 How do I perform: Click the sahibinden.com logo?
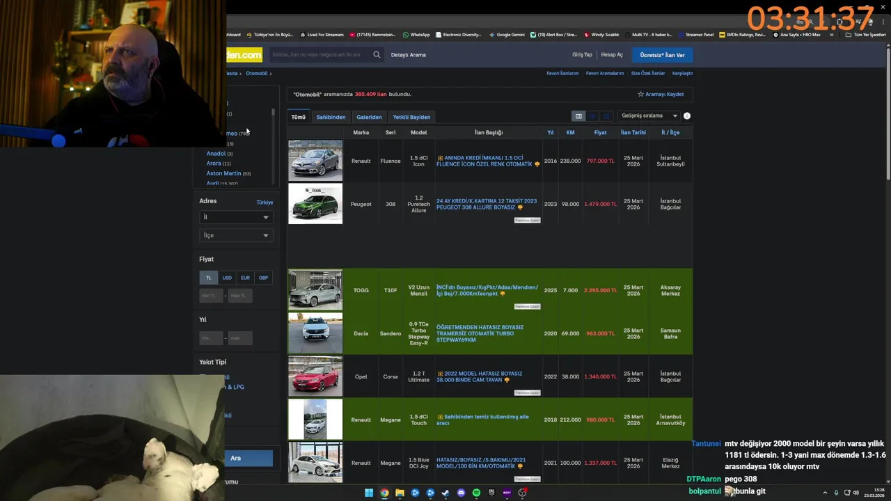(244, 55)
